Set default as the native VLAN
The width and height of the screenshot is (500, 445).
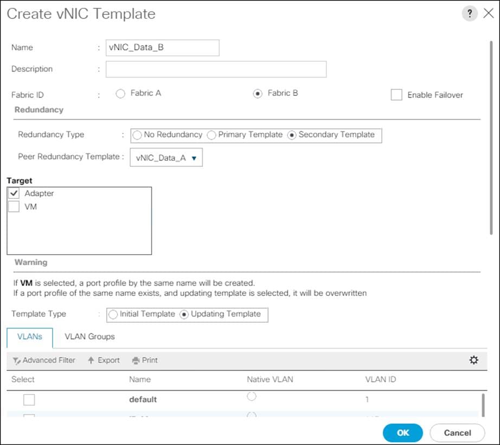[x=252, y=396]
